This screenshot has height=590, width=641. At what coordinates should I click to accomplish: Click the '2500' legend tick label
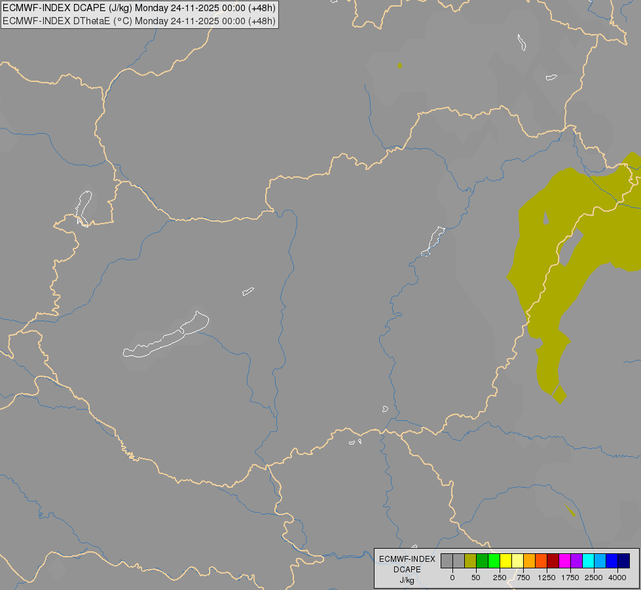(594, 578)
